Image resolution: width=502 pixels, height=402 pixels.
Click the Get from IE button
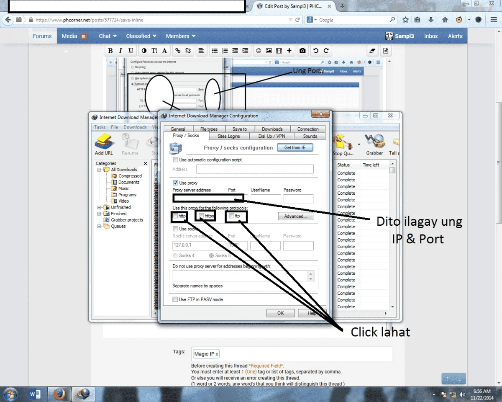(x=295, y=147)
